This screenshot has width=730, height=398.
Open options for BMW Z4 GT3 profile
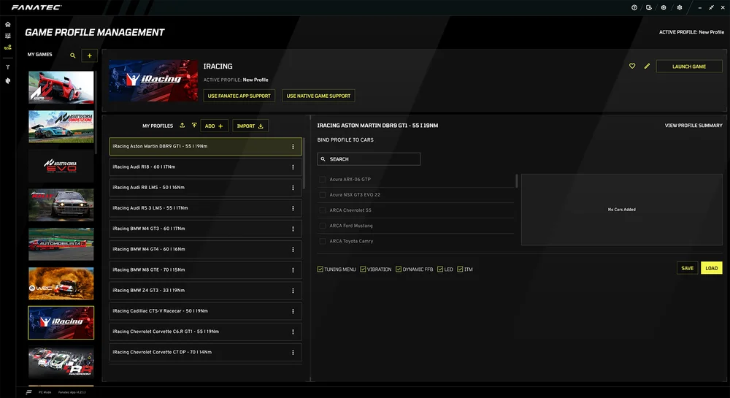[x=293, y=291]
